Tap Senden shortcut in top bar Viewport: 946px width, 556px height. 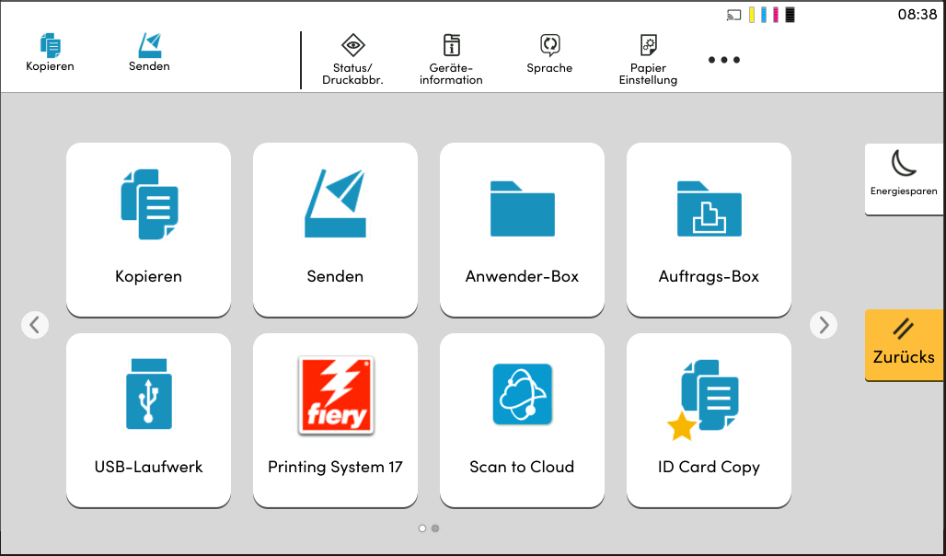tap(149, 52)
